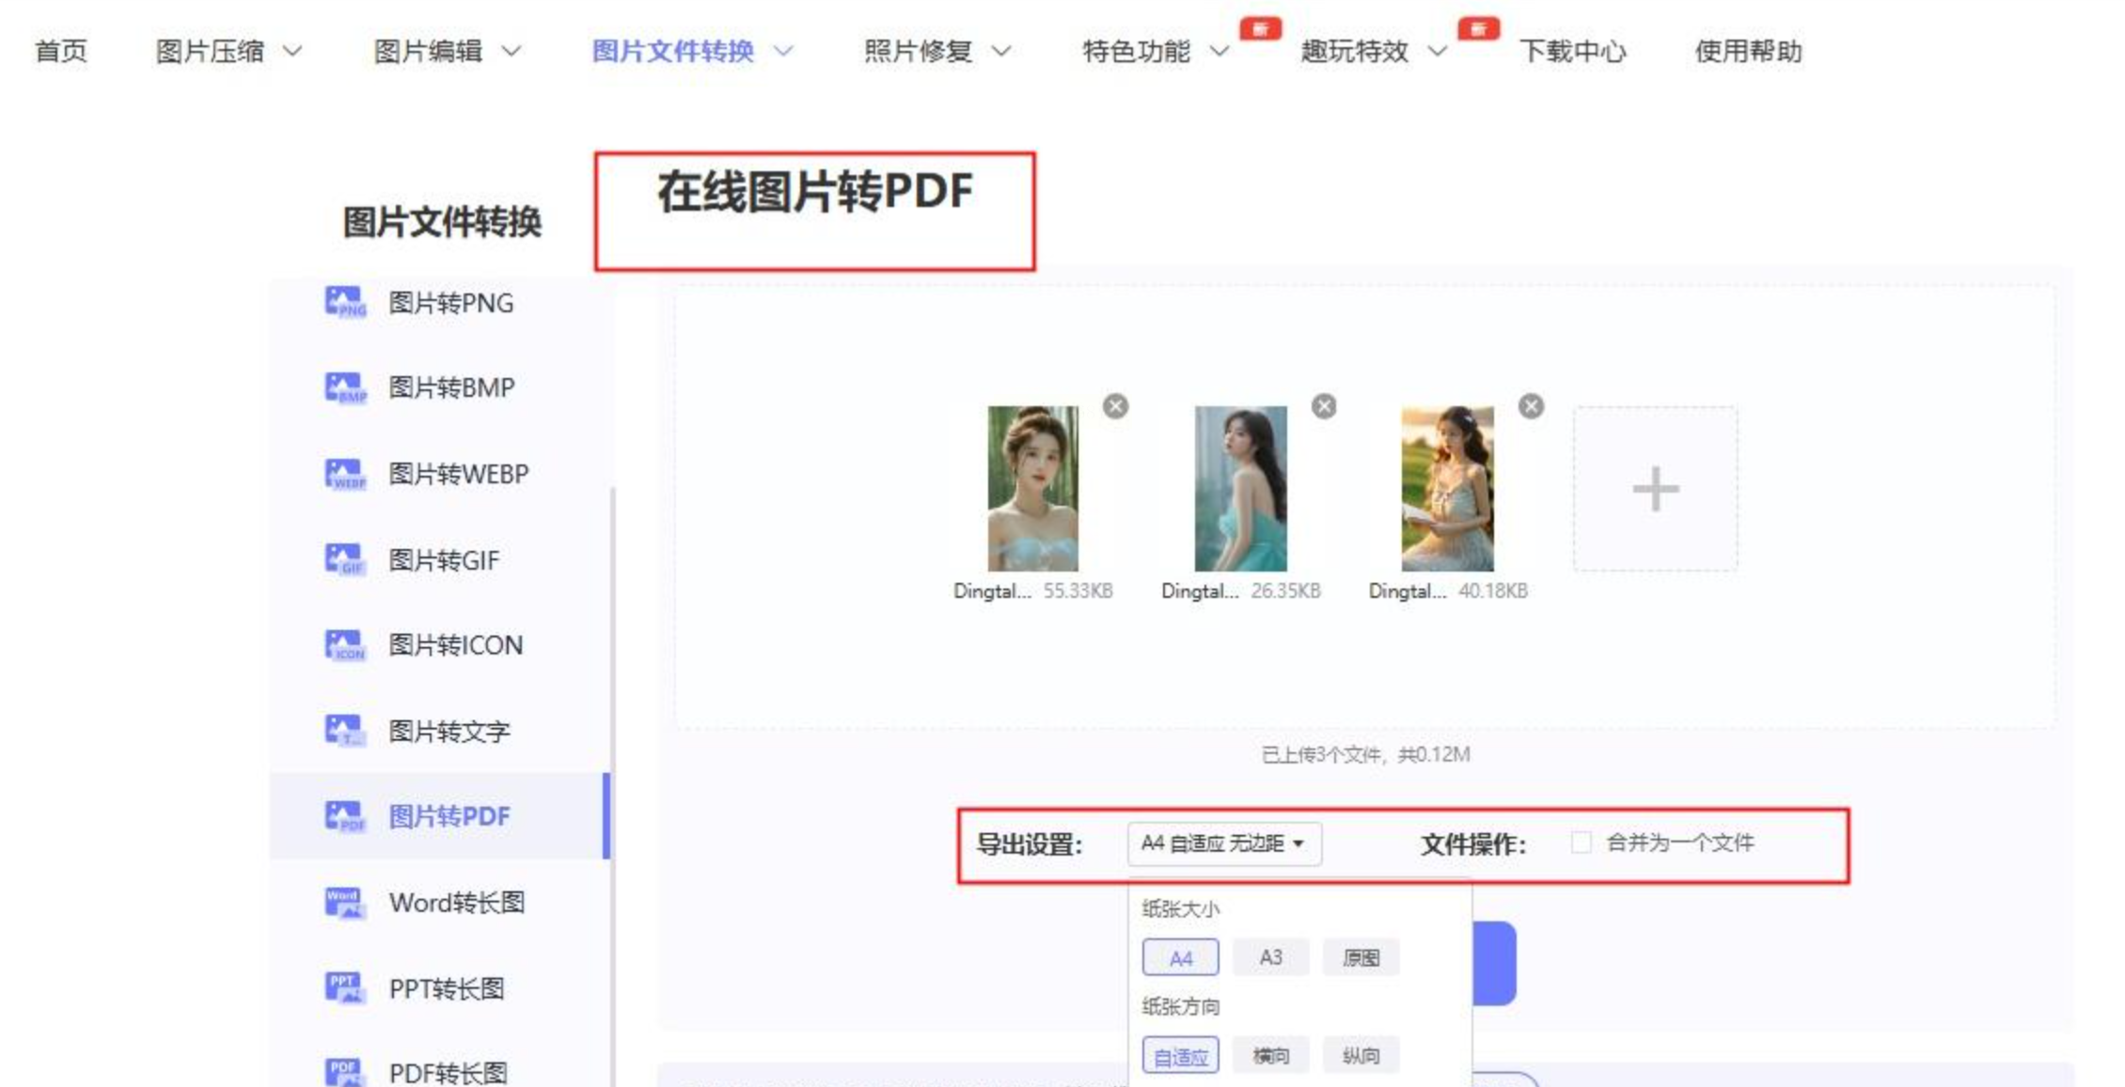Open 使用帮助 in top navigation
2125x1087 pixels.
tap(1748, 51)
